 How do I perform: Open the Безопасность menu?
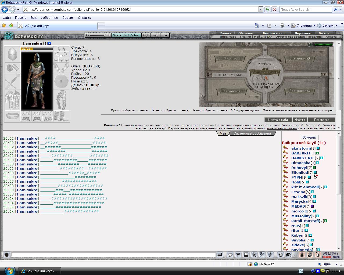pyautogui.click(x=273, y=33)
